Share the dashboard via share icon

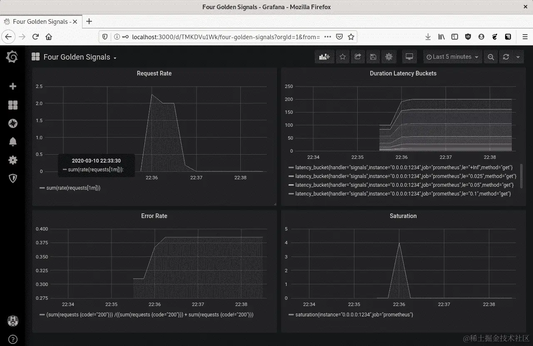pos(358,57)
